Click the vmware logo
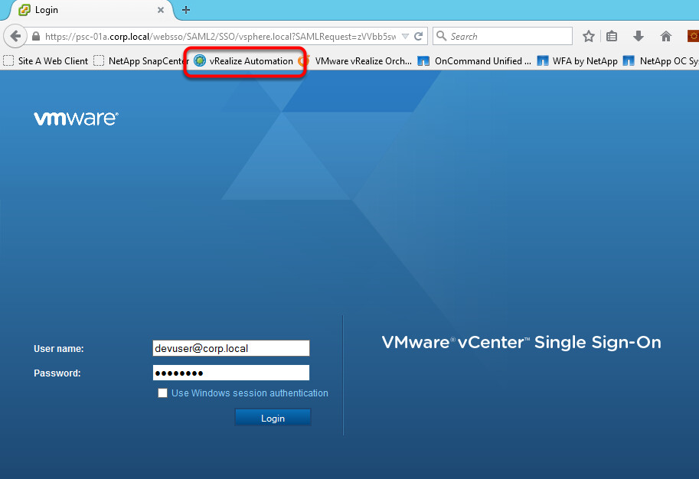699x479 pixels. 77,119
